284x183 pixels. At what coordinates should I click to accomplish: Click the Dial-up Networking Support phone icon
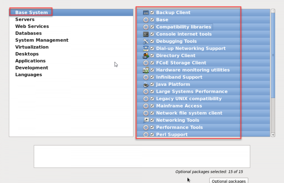click(146, 49)
